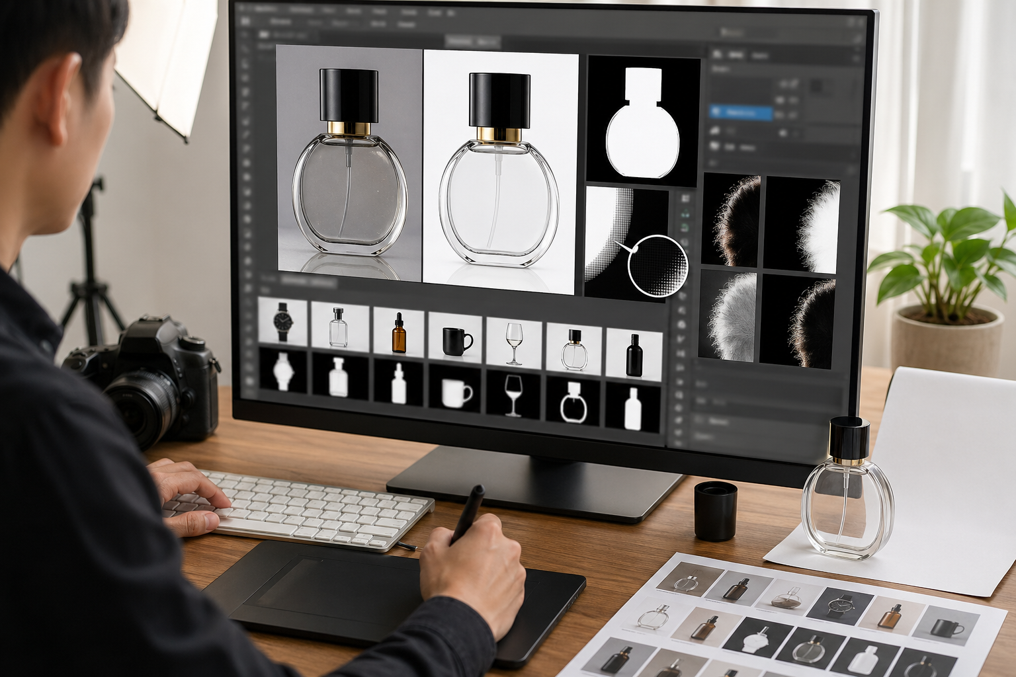The image size is (1016, 677).
Task: Select the black matte bottle thumbnail
Action: (634, 355)
